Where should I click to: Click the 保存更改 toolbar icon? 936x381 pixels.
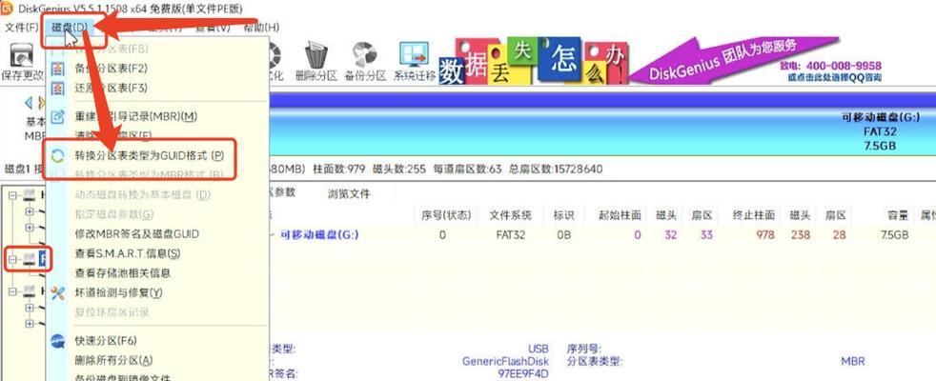pos(22,56)
